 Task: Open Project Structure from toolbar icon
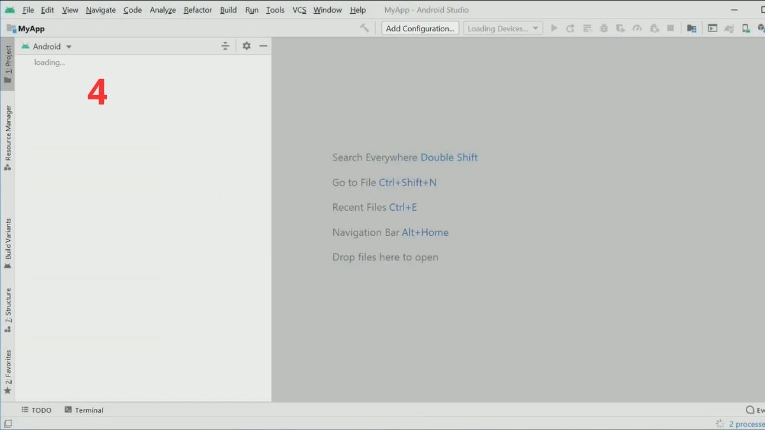click(x=692, y=28)
